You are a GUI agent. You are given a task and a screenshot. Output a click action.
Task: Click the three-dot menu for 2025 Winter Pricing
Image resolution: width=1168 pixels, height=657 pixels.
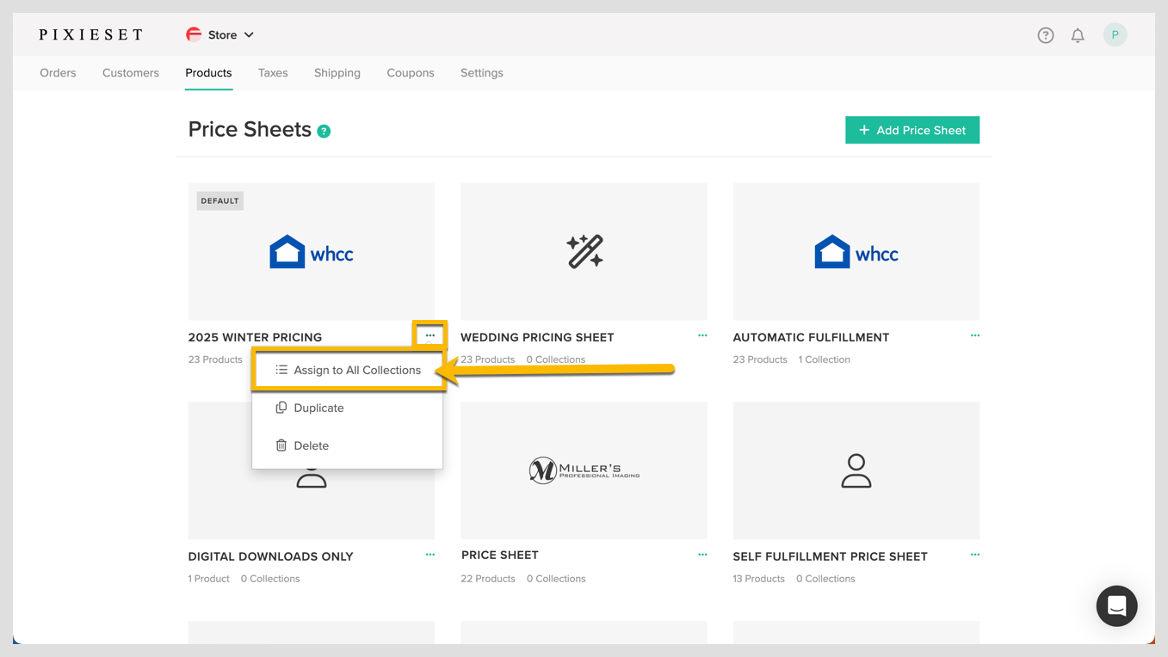430,335
